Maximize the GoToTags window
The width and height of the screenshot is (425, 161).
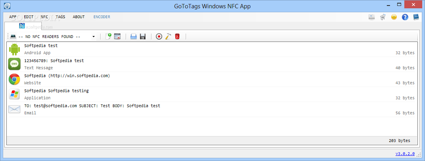tap(399, 4)
